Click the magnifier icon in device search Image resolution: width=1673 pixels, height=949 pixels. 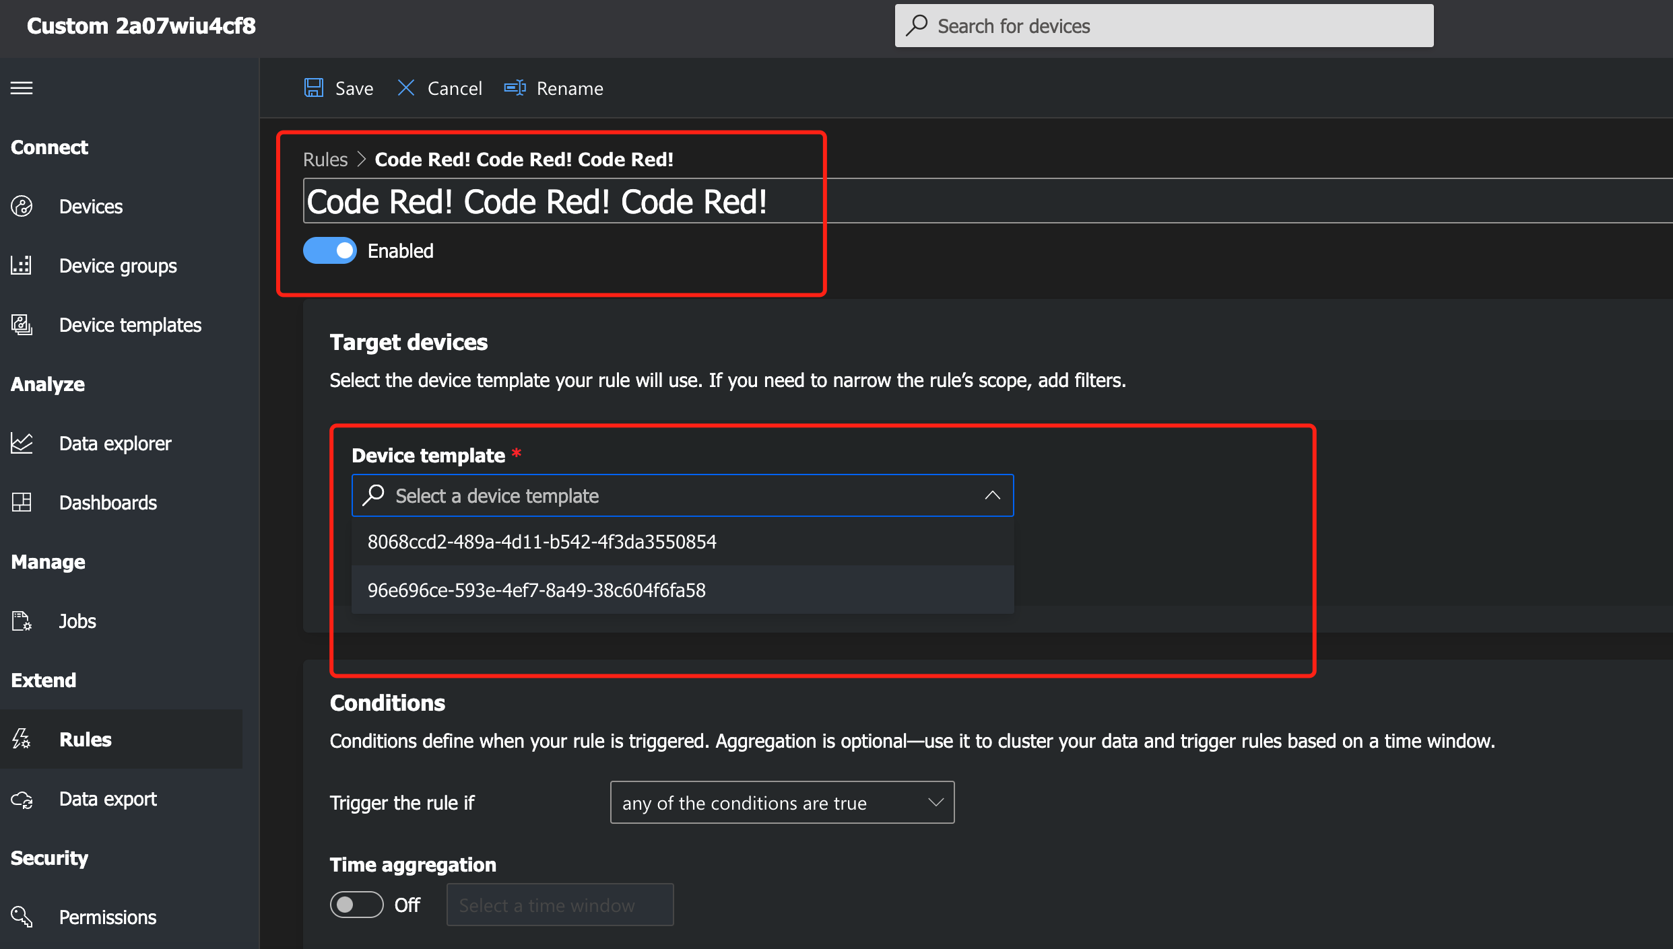coord(917,26)
